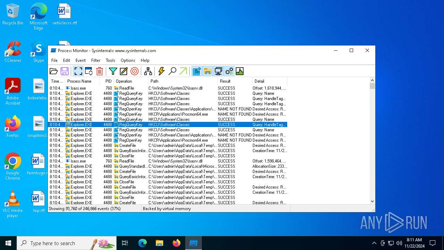Open Task View on the taskbar
444x250 pixels.
point(125,243)
